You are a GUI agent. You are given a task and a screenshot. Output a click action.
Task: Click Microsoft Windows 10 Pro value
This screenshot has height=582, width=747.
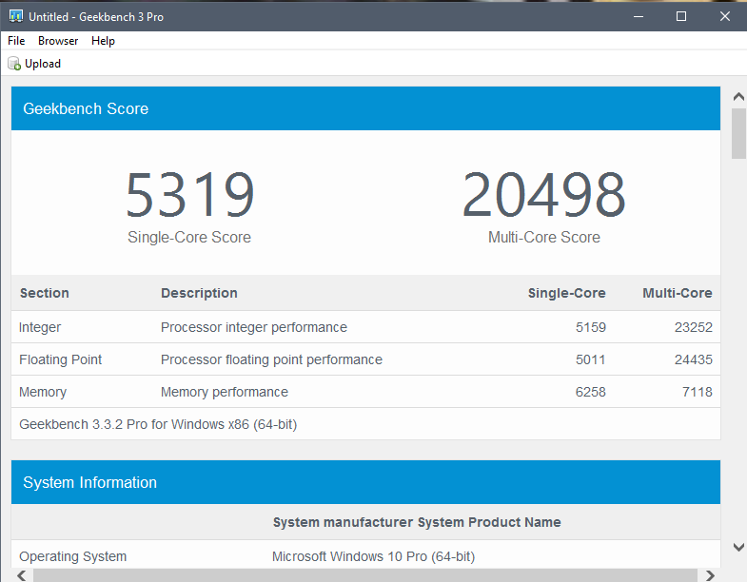373,556
